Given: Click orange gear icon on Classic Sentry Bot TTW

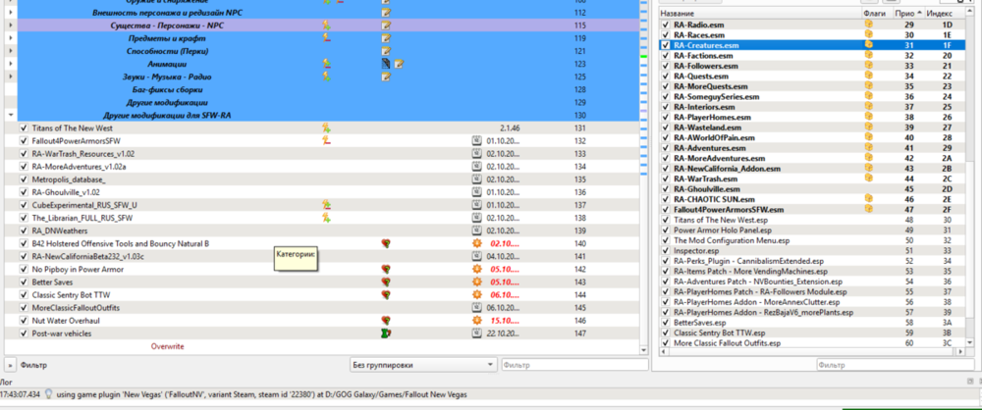Looking at the screenshot, I should click(x=476, y=295).
